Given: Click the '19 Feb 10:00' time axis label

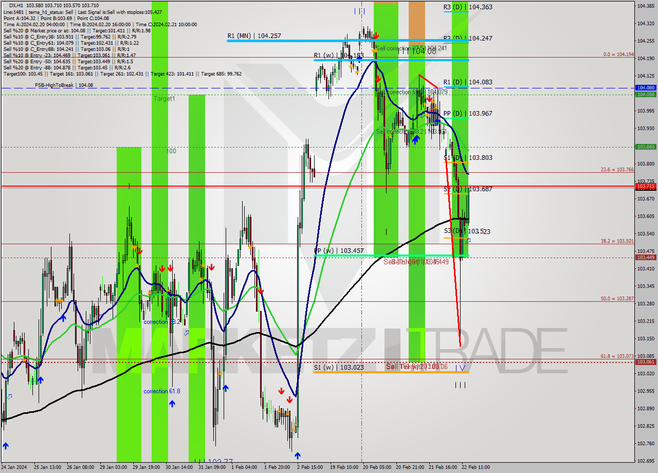Looking at the screenshot, I should pos(344,467).
